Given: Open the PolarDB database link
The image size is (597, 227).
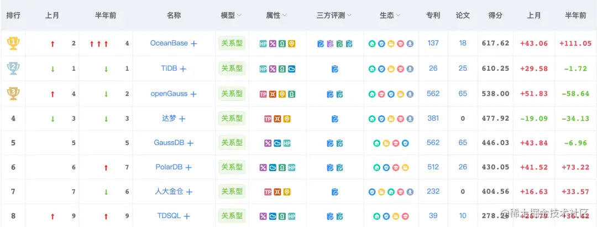Looking at the screenshot, I should pos(169,167).
